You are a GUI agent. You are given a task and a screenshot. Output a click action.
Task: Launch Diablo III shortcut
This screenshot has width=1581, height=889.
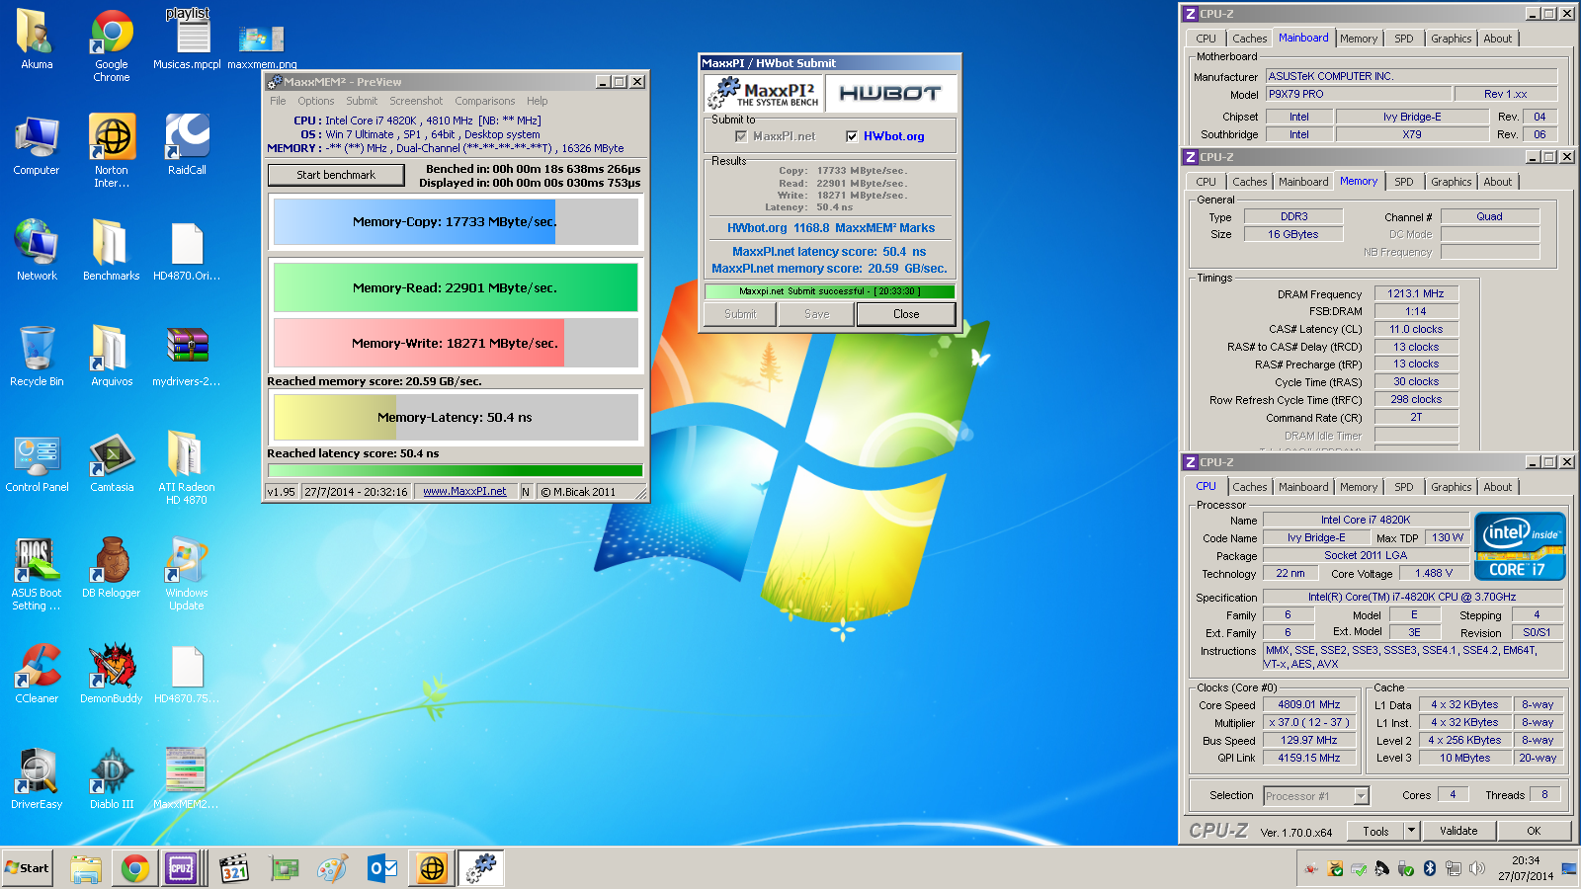point(112,778)
